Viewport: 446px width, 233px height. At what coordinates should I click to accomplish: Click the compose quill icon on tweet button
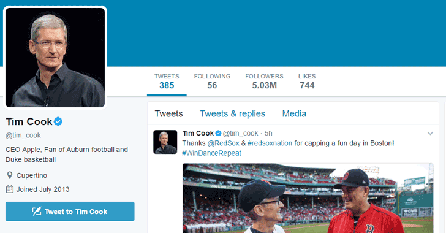37,211
